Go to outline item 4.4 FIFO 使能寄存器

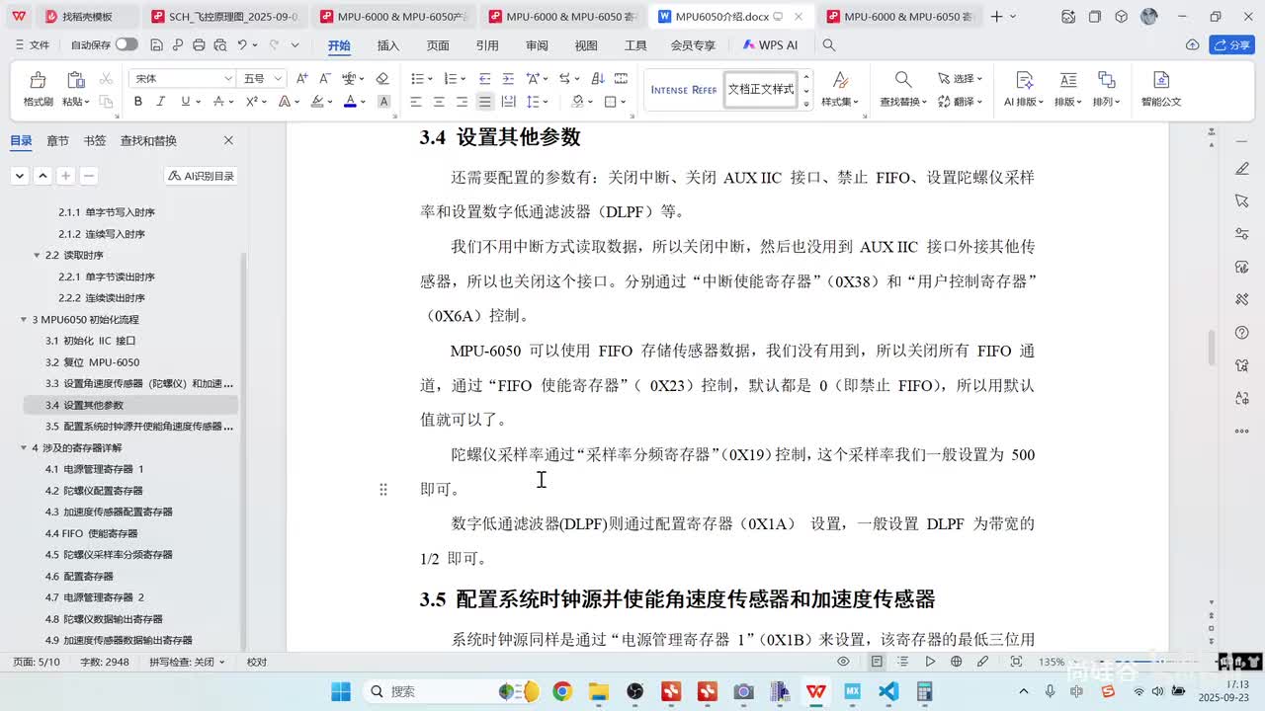91,533
